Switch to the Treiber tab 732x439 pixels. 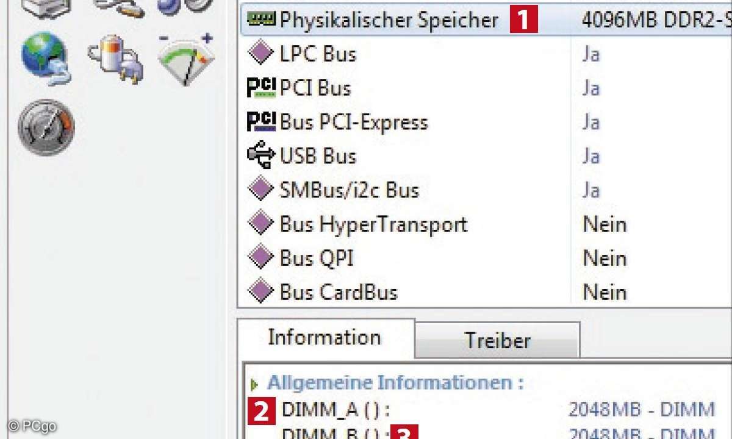[x=497, y=340]
